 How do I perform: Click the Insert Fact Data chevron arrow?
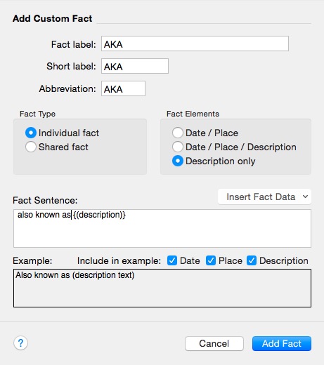click(x=305, y=197)
